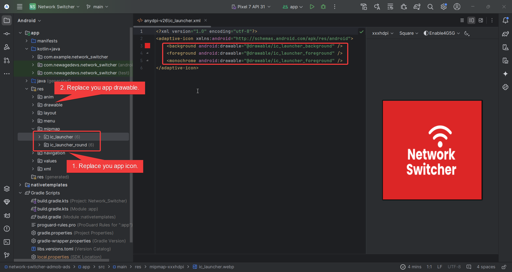Open the Pull Requests tool window icon

point(7,61)
